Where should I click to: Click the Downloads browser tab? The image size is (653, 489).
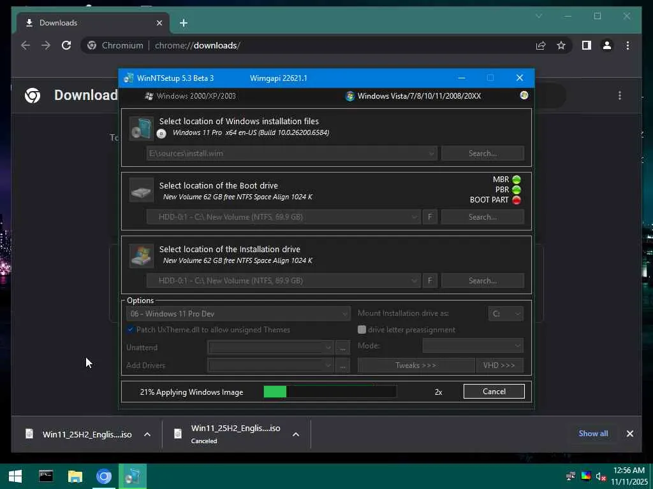(93, 23)
